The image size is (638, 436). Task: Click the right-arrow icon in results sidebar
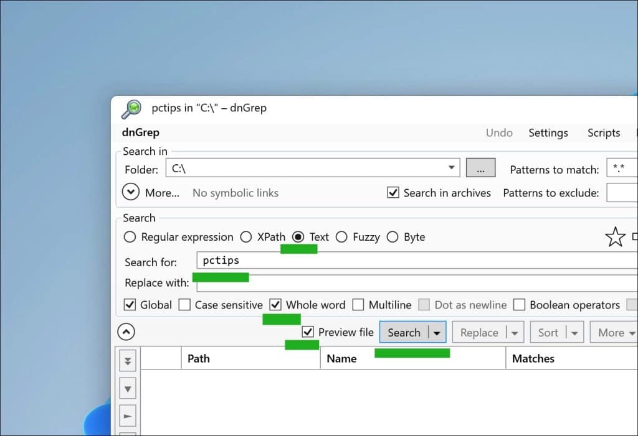[128, 416]
